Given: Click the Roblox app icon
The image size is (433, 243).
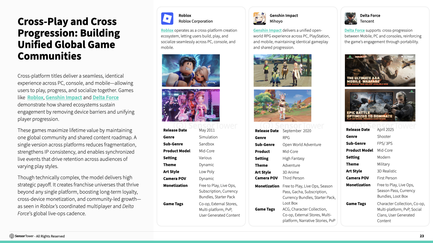Looking at the screenshot, I should 167,18.
